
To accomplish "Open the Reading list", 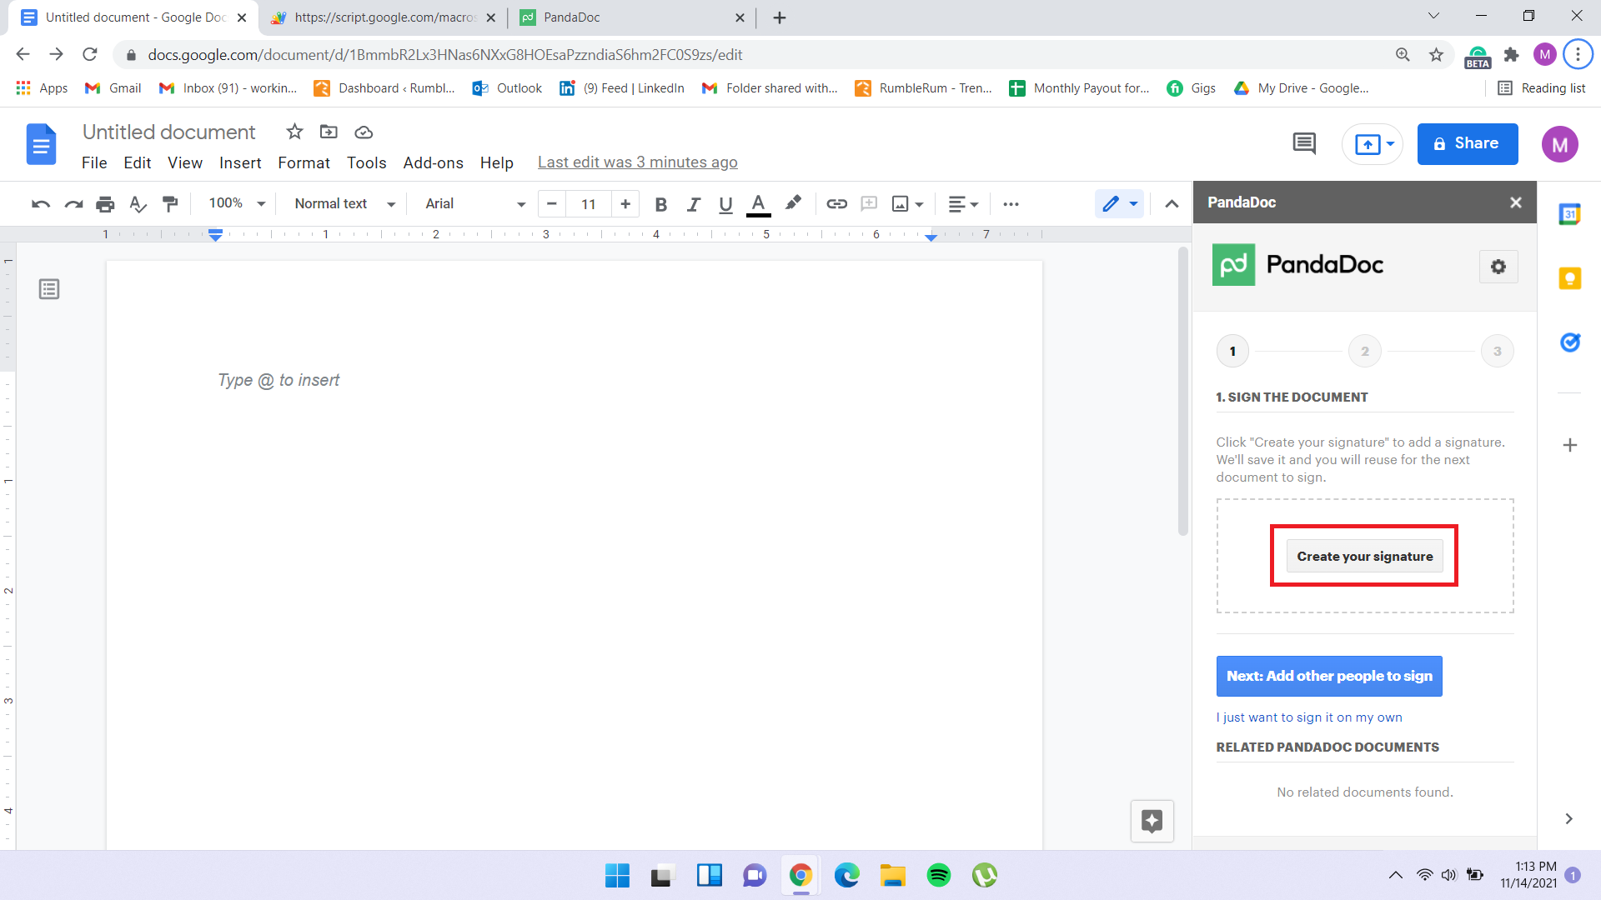I will point(1542,88).
